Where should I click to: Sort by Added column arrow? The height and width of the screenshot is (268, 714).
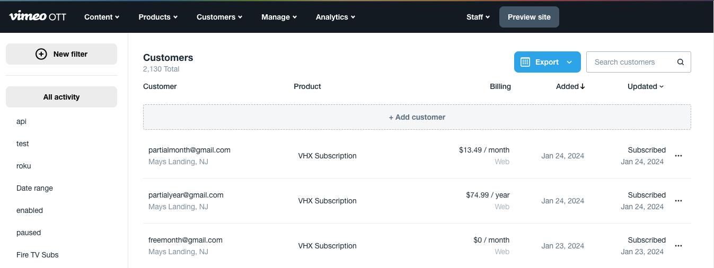pyautogui.click(x=583, y=86)
